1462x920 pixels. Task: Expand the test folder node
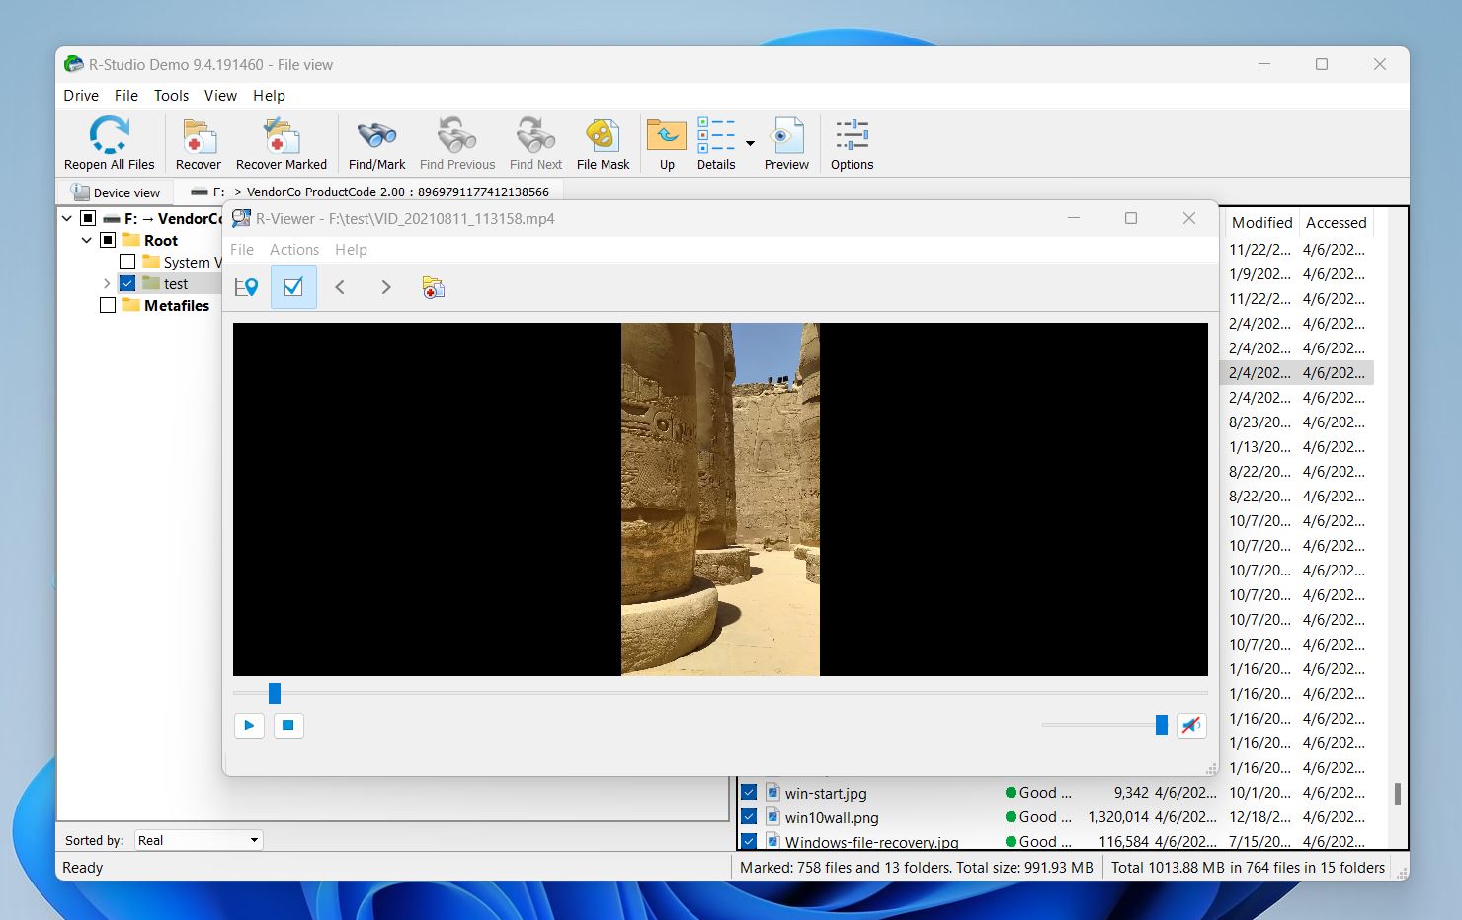coord(107,283)
